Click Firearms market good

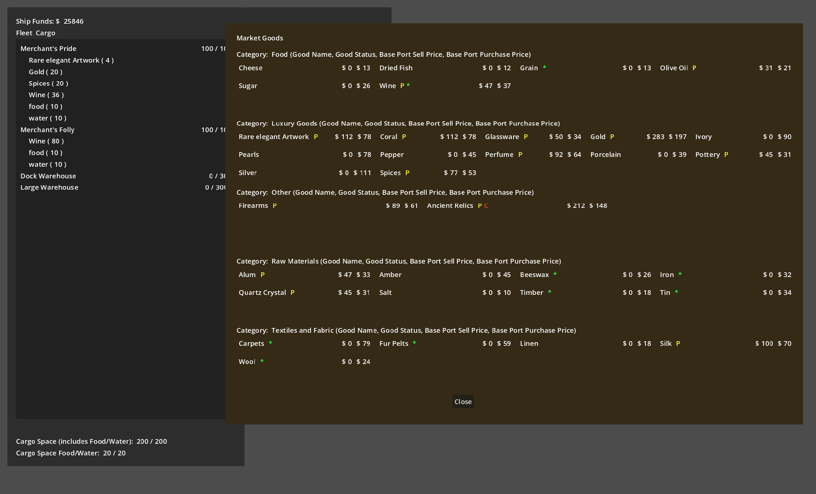tap(253, 205)
